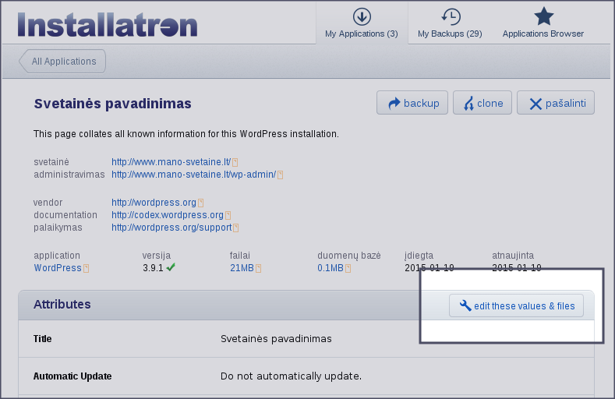Screen dimensions: 615x399
Task: Click the external link icon next to wp-admin URL
Action: 281,175
